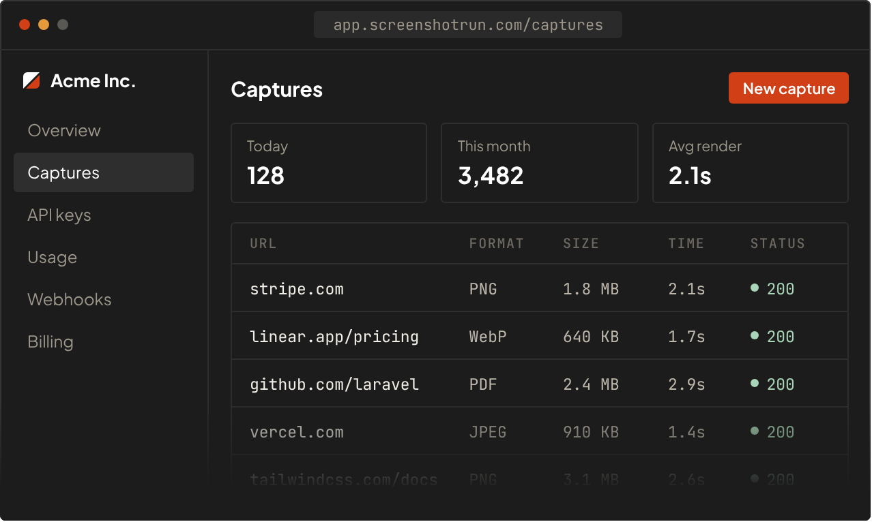Viewport: 872px width, 522px height.
Task: Click the address bar URL field
Action: click(468, 25)
